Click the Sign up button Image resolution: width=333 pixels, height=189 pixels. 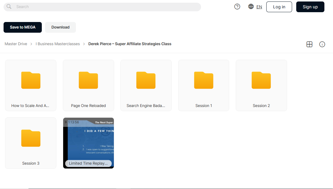point(310,7)
